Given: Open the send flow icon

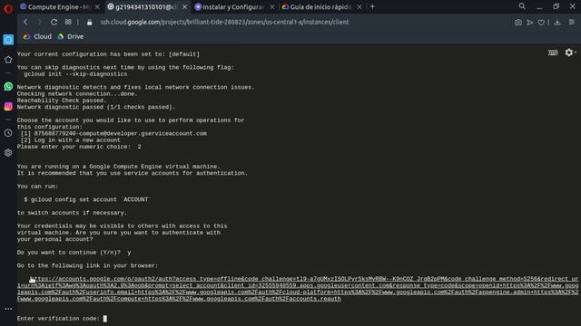Looking at the screenshot, I should point(530,23).
